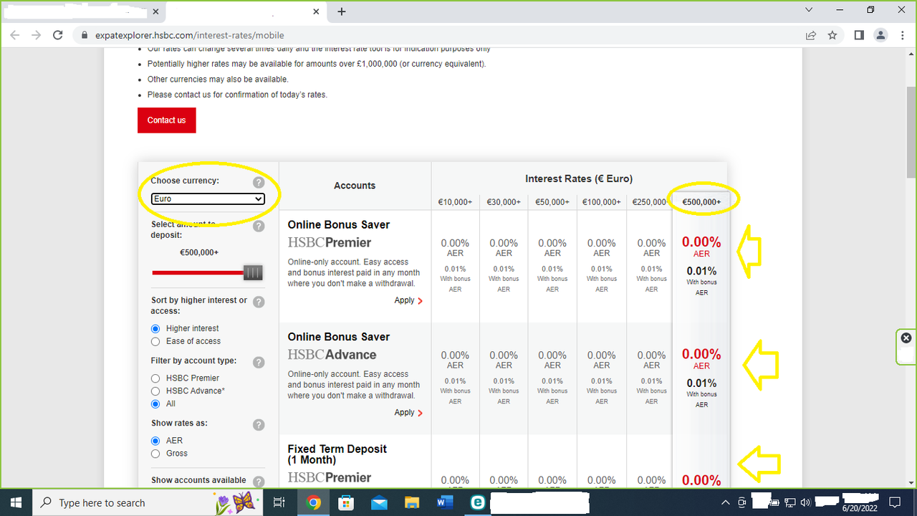The width and height of the screenshot is (917, 516).
Task: Click the taskbar date 6/20/2022
Action: click(860, 508)
